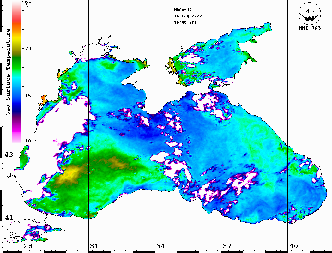
Task: Click the longitude label '31'
Action: click(x=94, y=246)
